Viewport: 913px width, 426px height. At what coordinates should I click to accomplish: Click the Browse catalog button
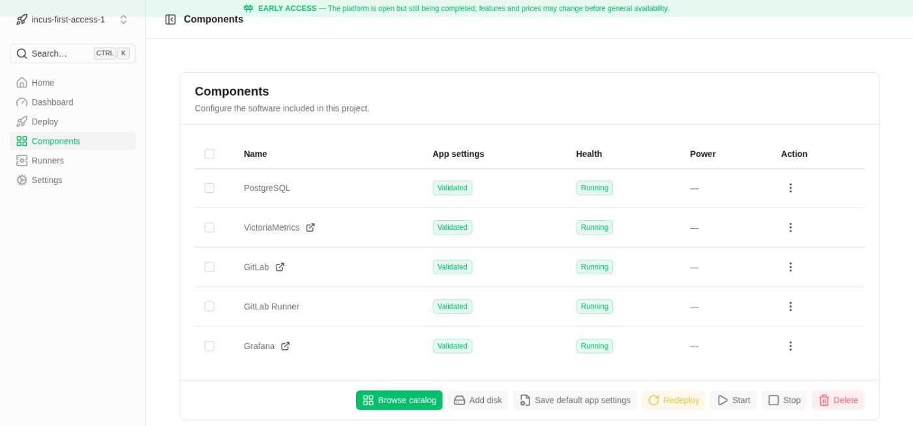pos(399,400)
